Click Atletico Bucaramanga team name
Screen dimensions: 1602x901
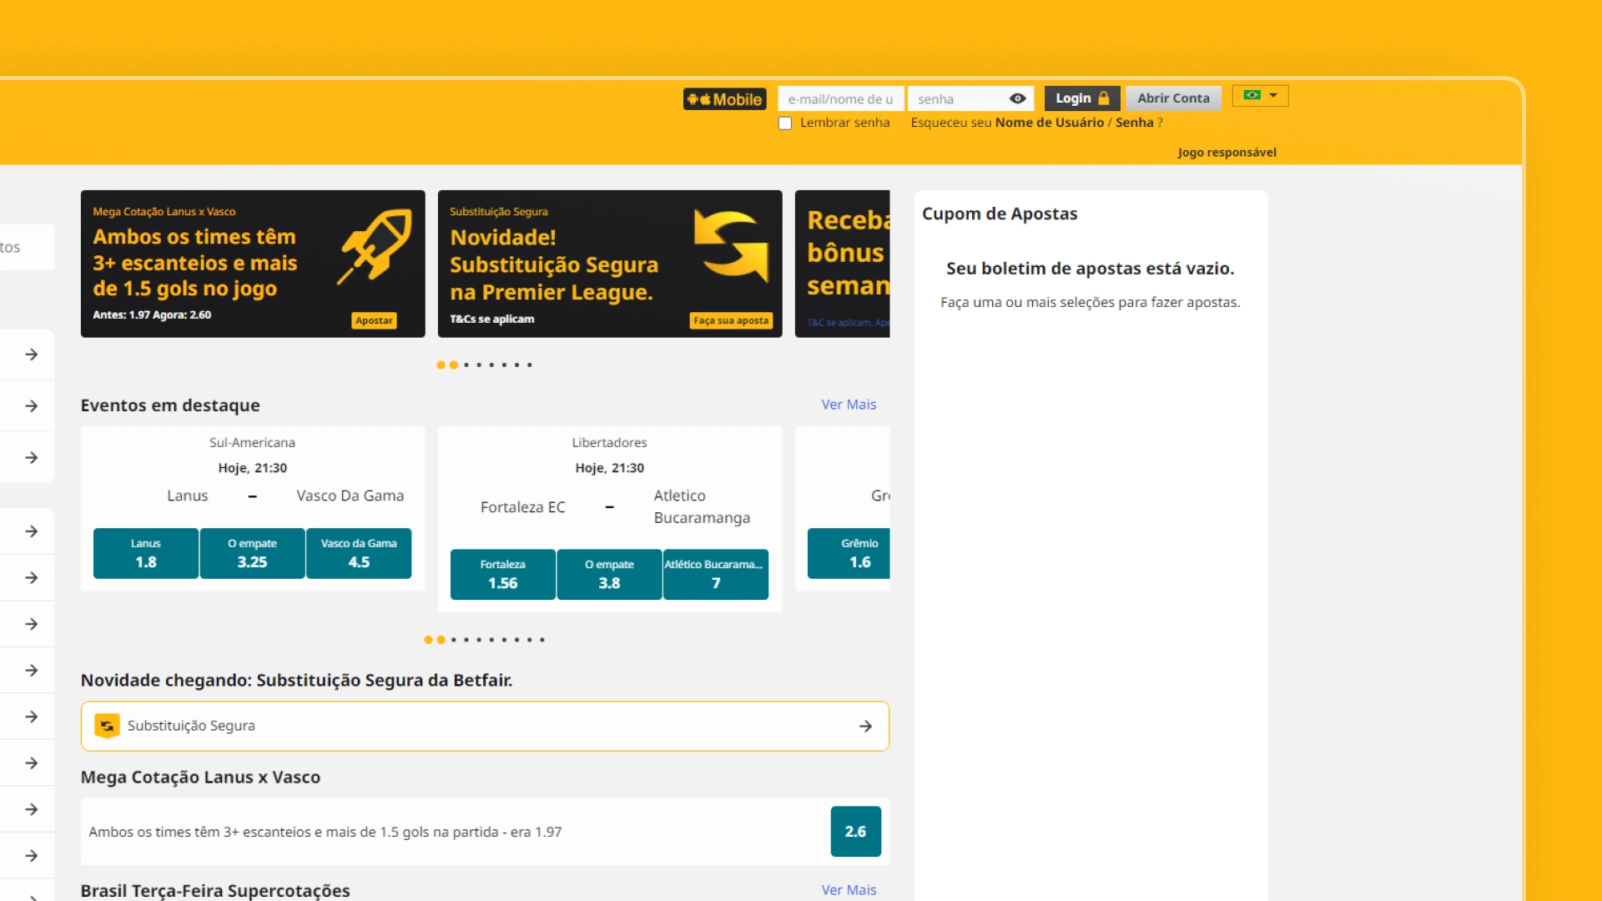[x=702, y=506]
